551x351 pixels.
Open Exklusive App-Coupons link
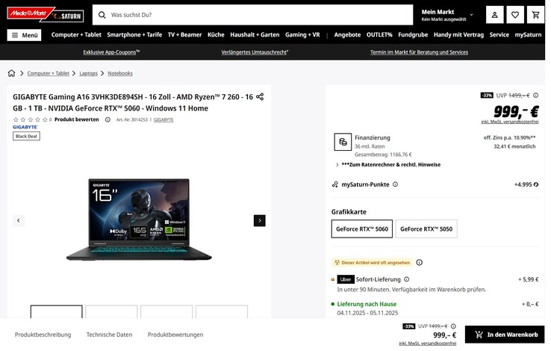[111, 52]
